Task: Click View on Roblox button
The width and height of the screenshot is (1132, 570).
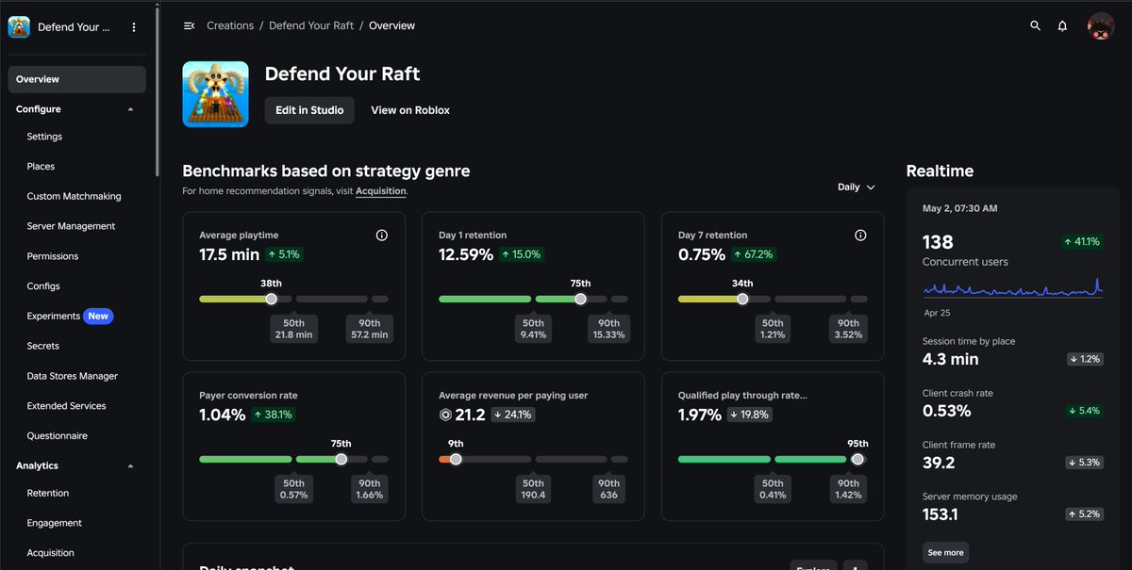Action: (x=410, y=110)
